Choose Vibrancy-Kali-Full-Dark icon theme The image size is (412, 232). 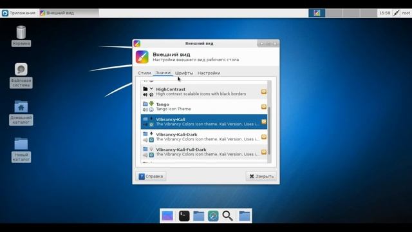tap(204, 152)
